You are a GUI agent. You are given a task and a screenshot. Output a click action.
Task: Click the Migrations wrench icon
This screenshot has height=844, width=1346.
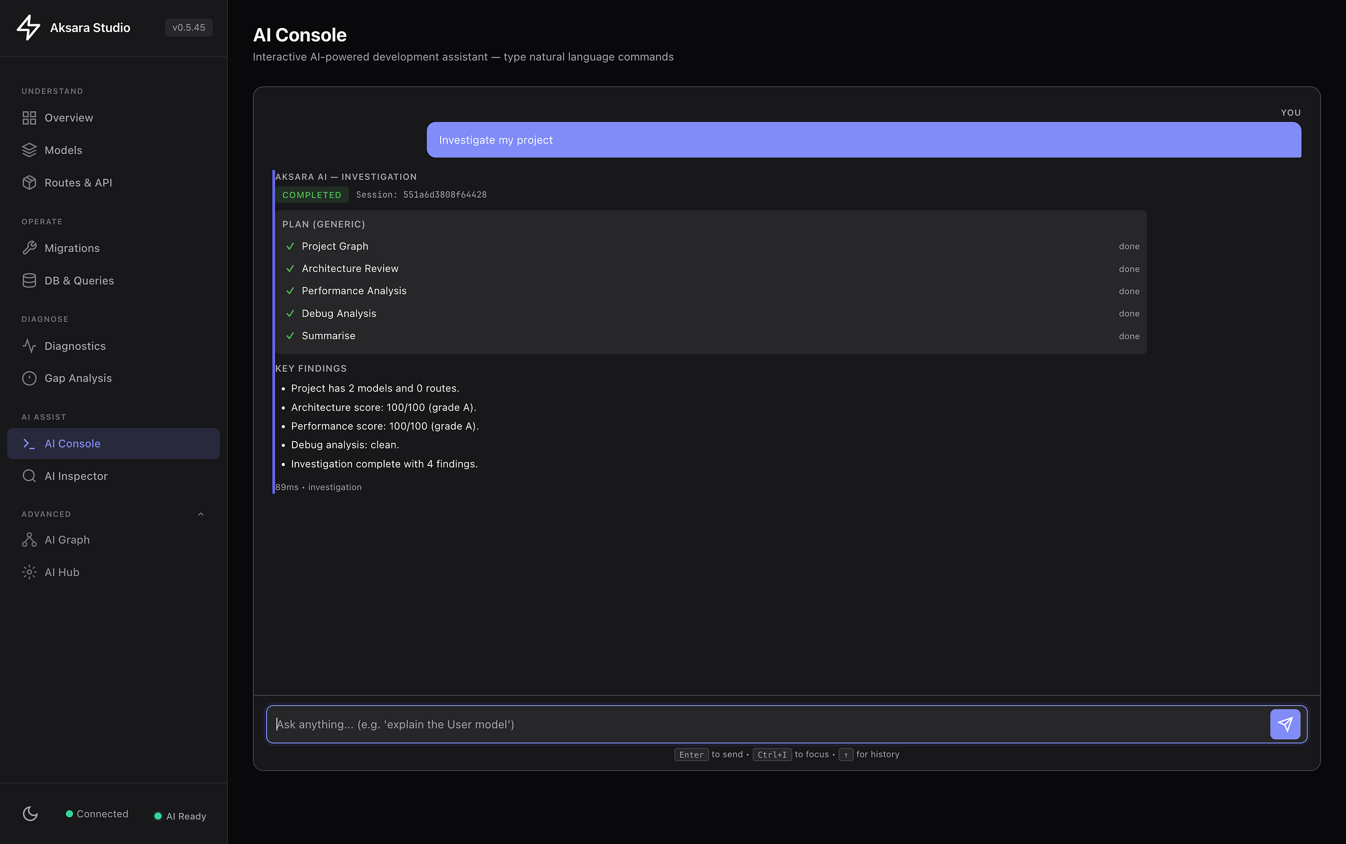(29, 248)
